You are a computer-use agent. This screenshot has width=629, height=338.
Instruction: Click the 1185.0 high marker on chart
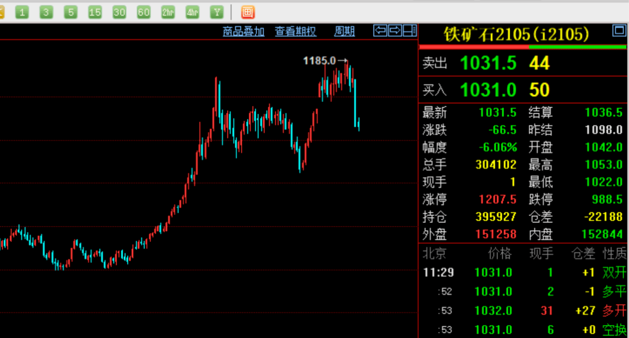320,60
